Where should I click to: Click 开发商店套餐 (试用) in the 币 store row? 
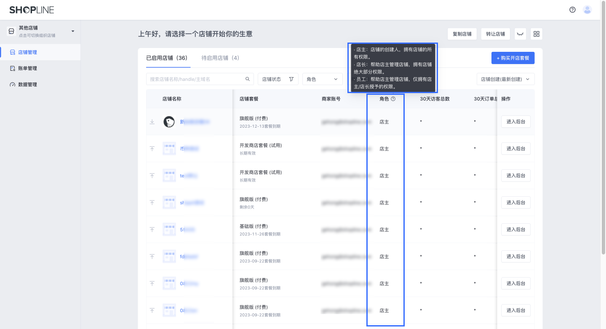point(261,145)
